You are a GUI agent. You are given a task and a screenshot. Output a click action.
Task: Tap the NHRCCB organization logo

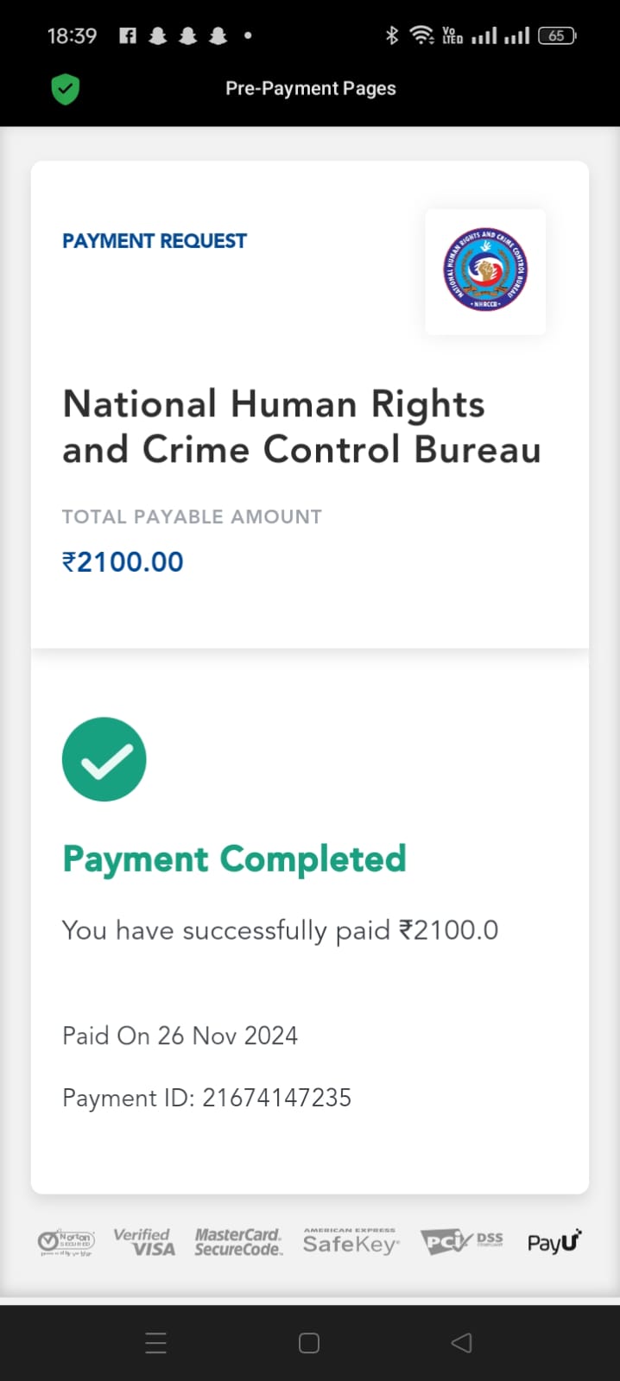(485, 271)
